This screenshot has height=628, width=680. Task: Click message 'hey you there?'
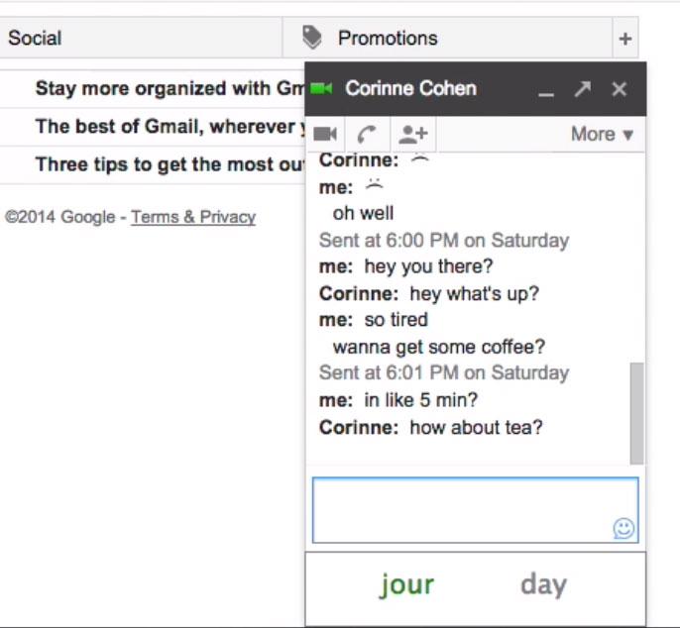point(428,266)
